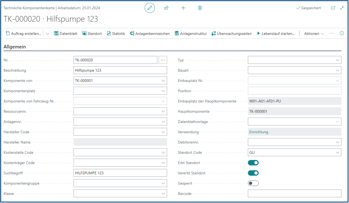Viewport: 349px width, 203px height.
Task: Open the Aktionen menu
Action: 314,34
